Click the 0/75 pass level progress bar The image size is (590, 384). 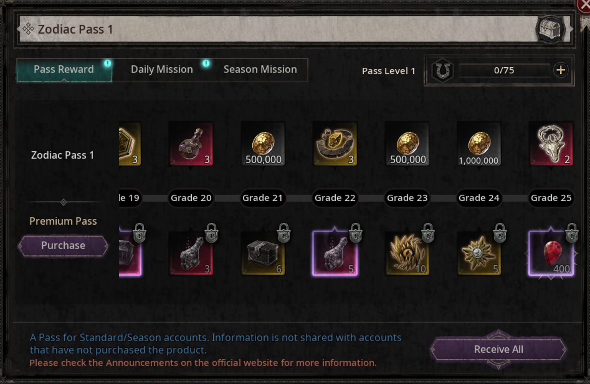[504, 71]
